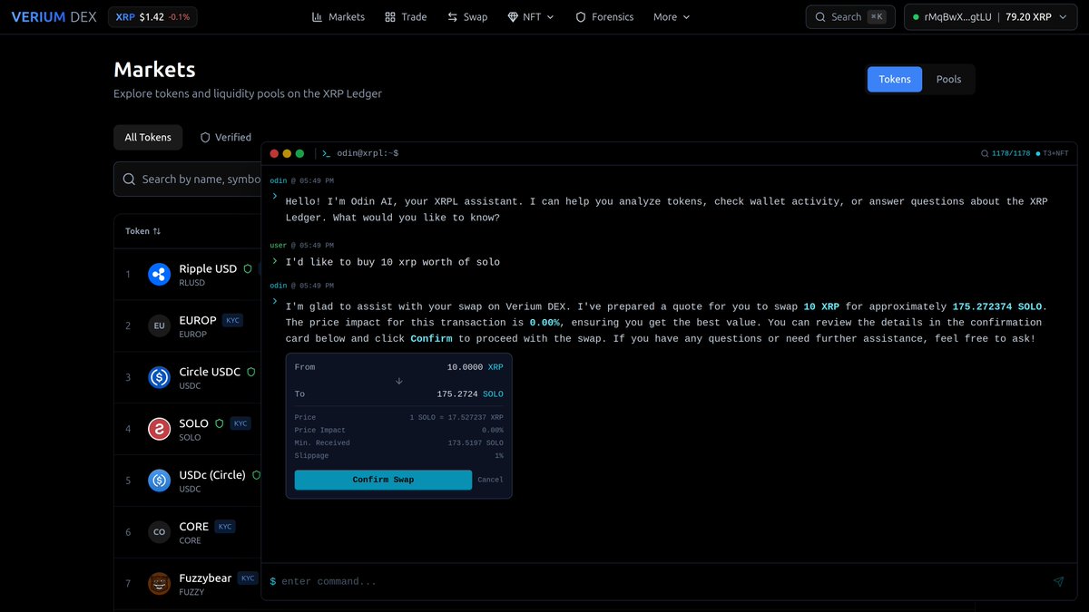The image size is (1089, 612).
Task: Switch to the Tokens tab
Action: coord(895,79)
